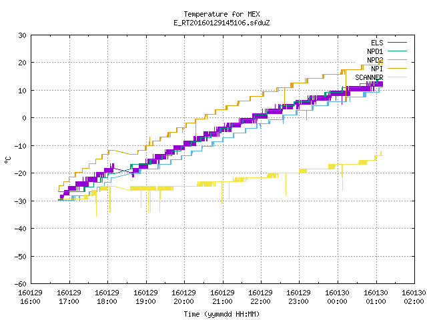427x320 pixels.
Task: Click the filename subtitle E_RT20160129145106.sfduZ
Action: 222,23
